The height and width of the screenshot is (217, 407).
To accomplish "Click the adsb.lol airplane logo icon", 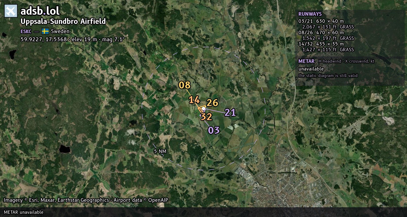I will coord(11,11).
